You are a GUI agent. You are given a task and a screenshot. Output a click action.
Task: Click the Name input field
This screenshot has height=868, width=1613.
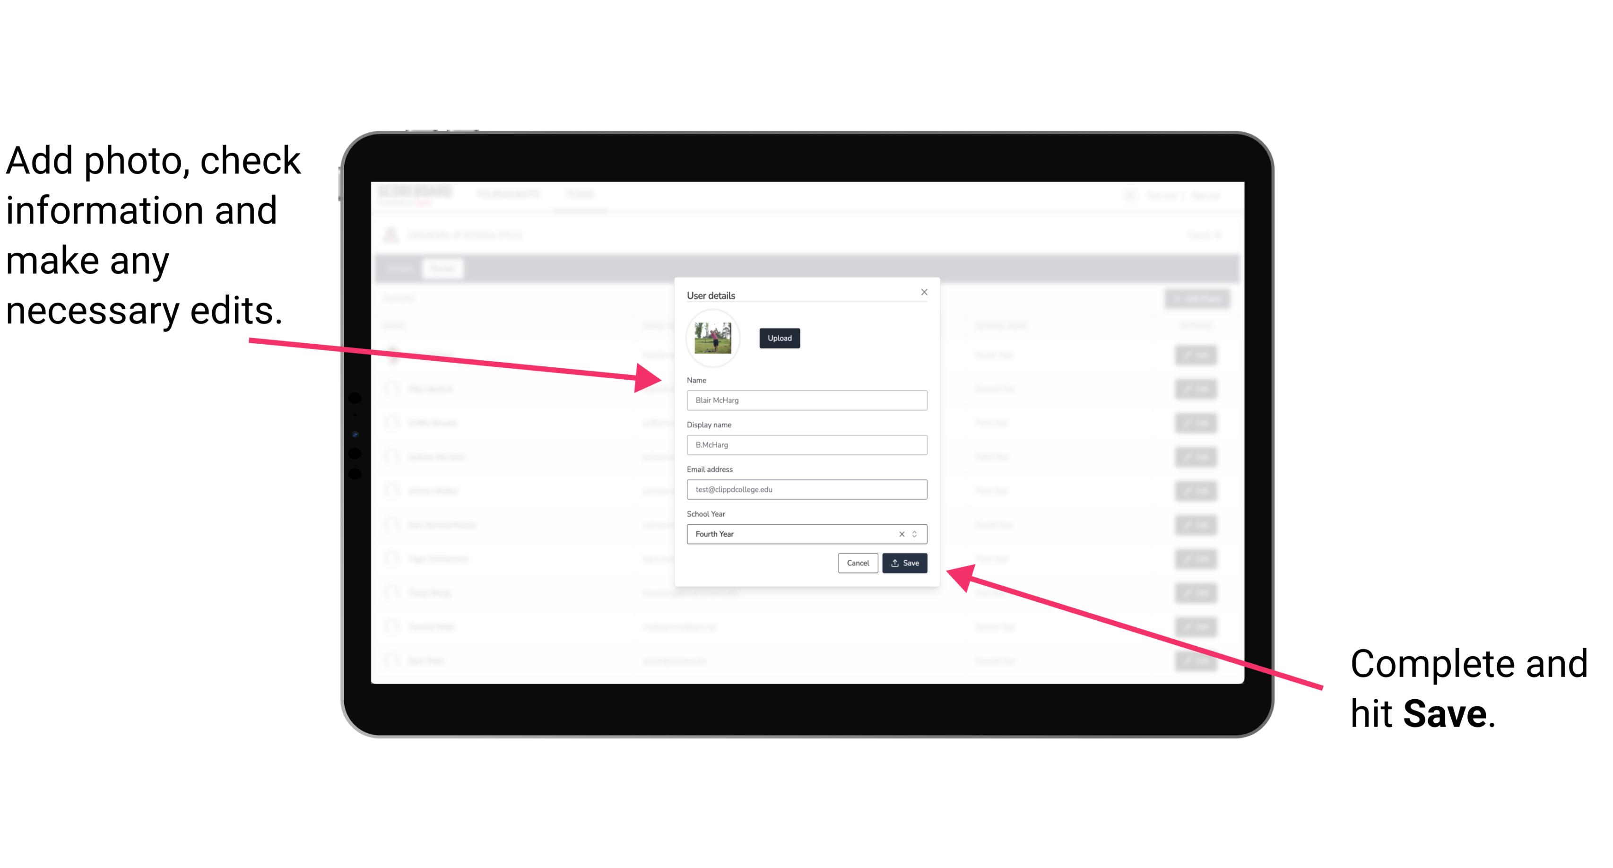(805, 401)
